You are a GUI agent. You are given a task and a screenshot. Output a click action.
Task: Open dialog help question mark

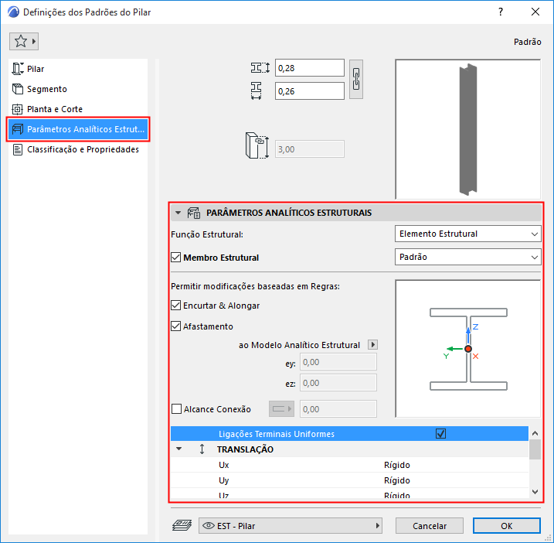(501, 12)
